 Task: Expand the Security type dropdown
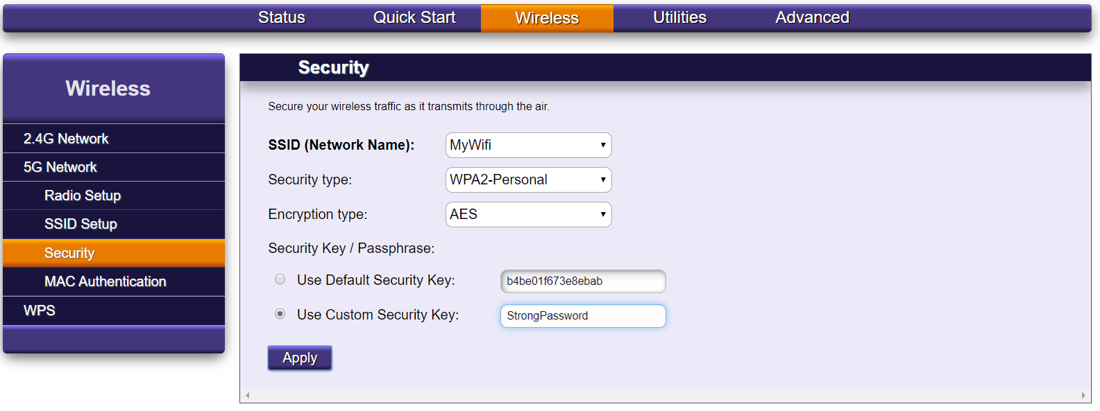click(528, 180)
